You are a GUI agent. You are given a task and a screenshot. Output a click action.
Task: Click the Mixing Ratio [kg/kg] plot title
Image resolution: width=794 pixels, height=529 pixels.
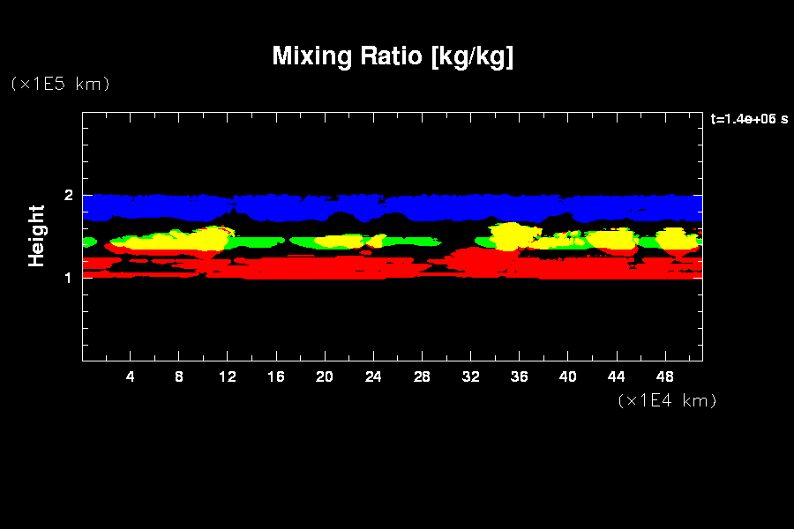393,56
